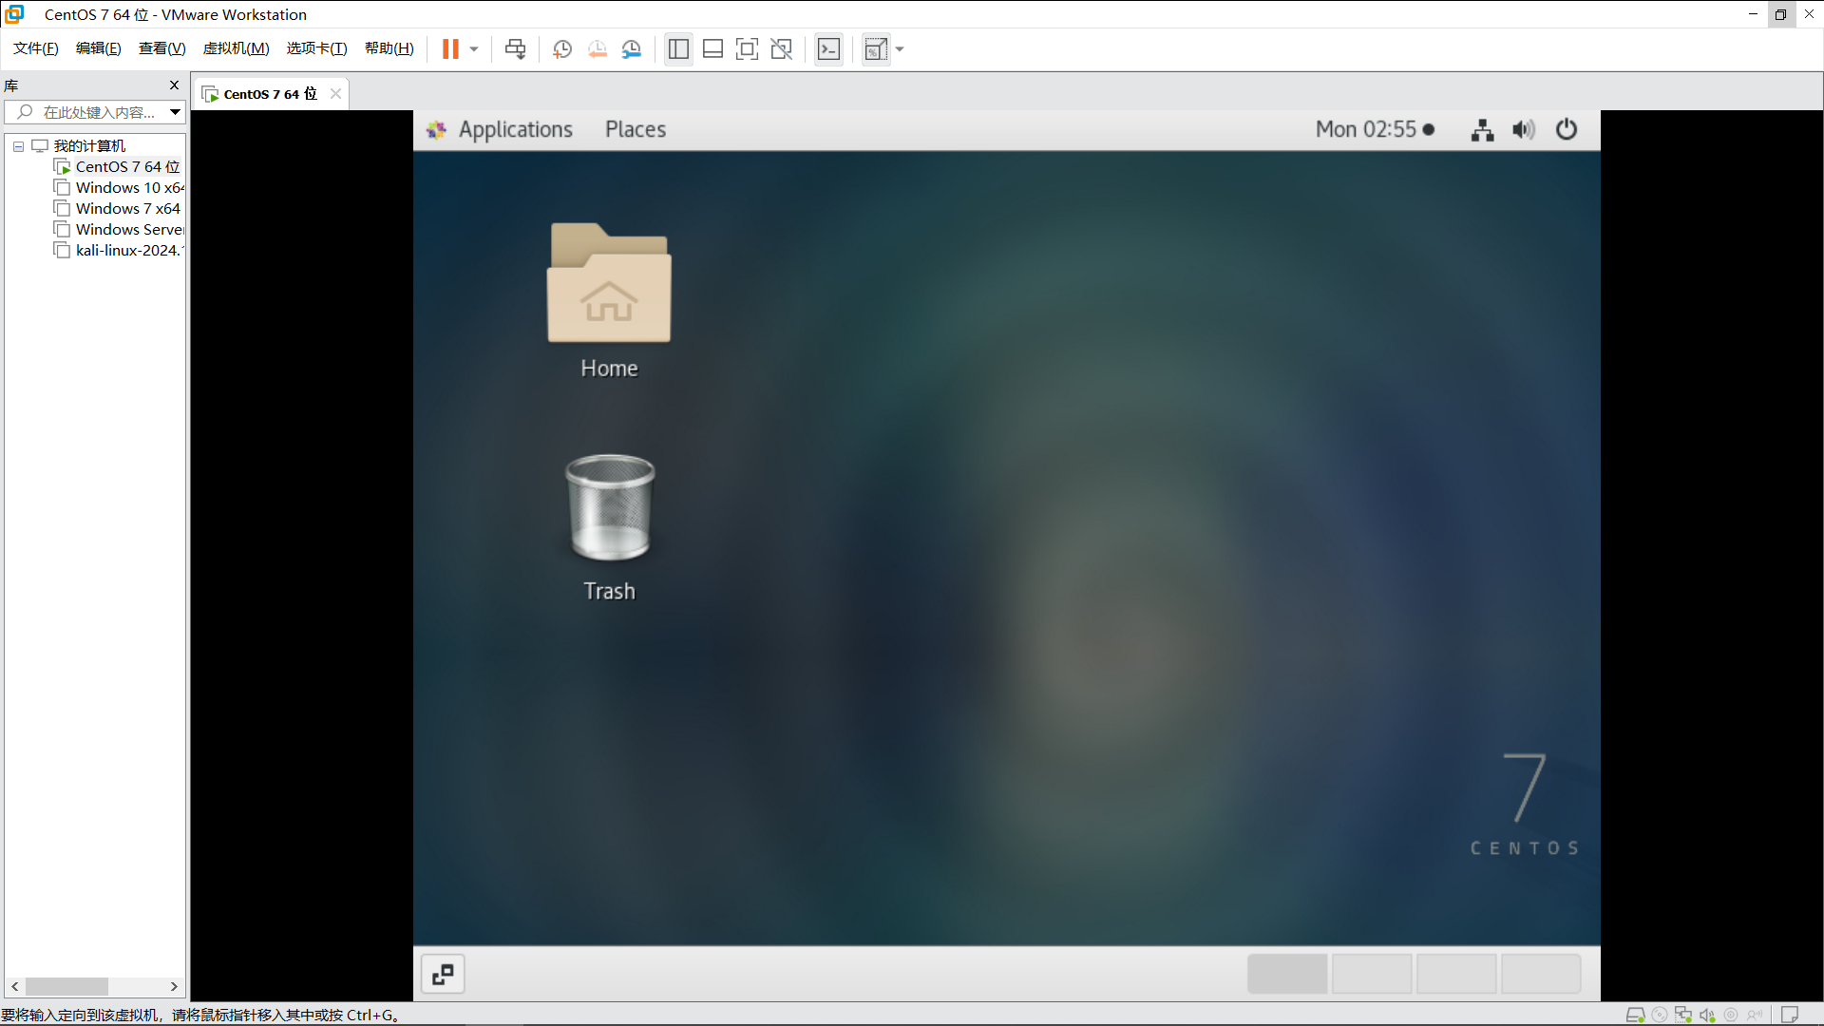Toggle the library sidebar view

[x=678, y=49]
